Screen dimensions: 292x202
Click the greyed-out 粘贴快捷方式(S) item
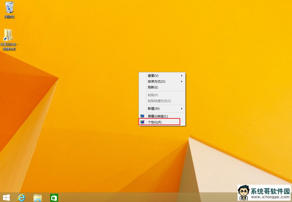159,101
